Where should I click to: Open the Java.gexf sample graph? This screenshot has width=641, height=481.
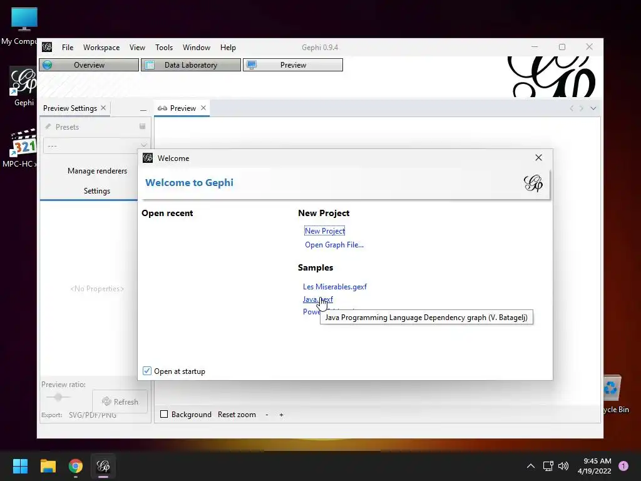click(317, 299)
